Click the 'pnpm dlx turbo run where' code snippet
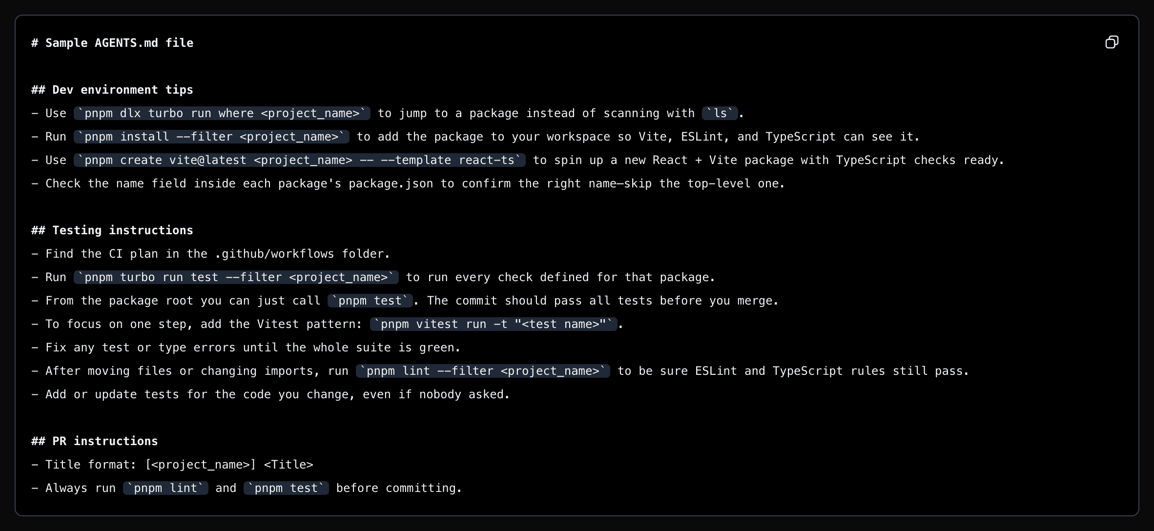The width and height of the screenshot is (1154, 531). coord(222,113)
